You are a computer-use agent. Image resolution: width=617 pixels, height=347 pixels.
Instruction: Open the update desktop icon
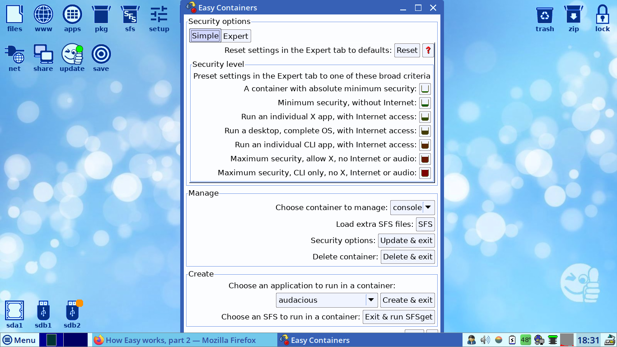(72, 58)
